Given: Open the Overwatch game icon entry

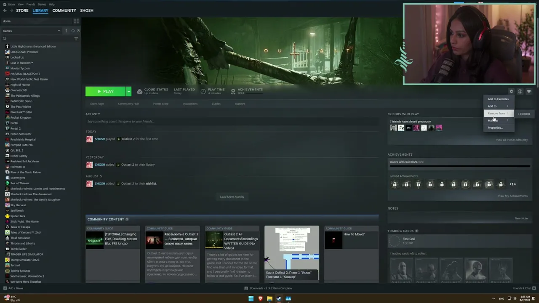Looking at the screenshot, I should point(7,90).
